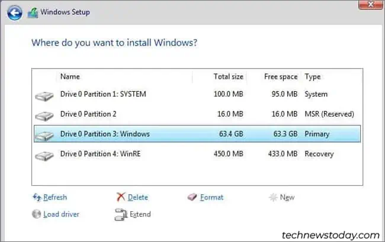Click the 95.0 MB free space cell
385x242 pixels.
[x=284, y=94]
